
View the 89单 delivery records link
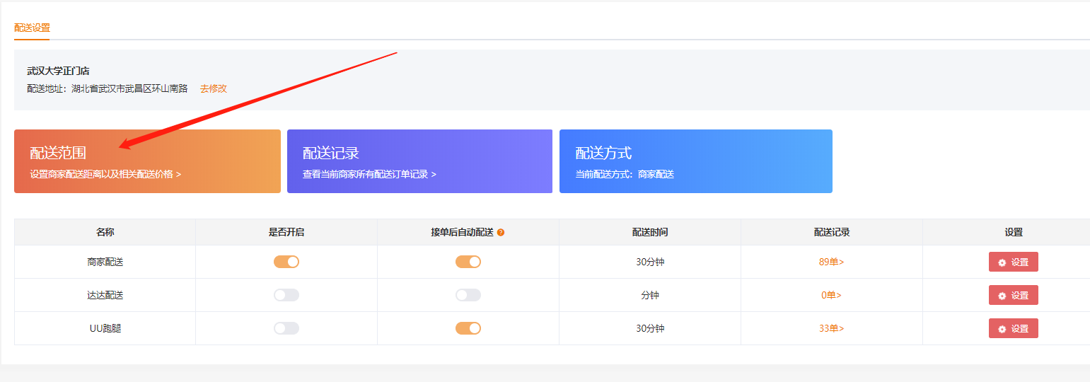831,262
